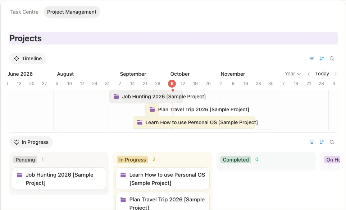Jump timeline to Today
The width and height of the screenshot is (346, 210).
tap(322, 74)
